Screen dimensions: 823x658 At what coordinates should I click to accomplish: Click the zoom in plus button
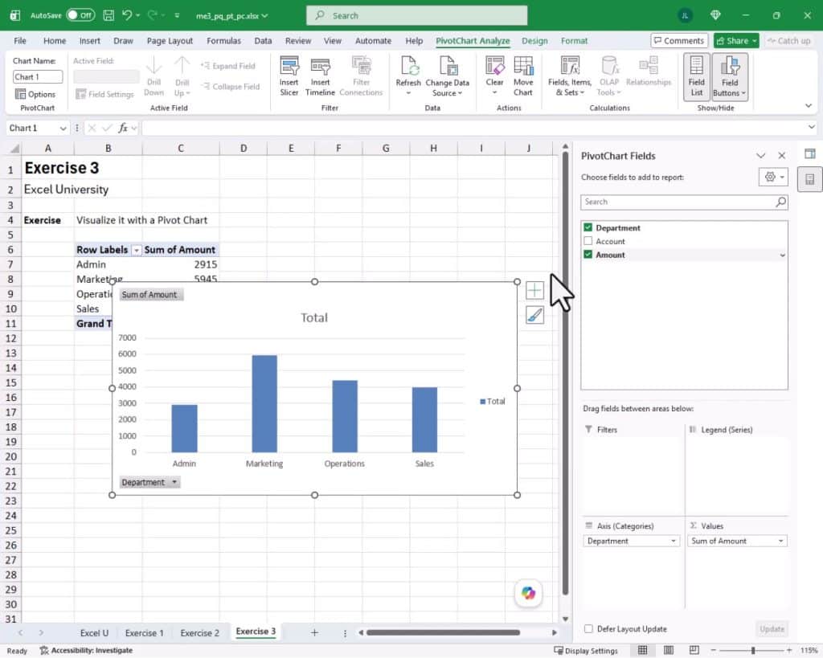788,650
